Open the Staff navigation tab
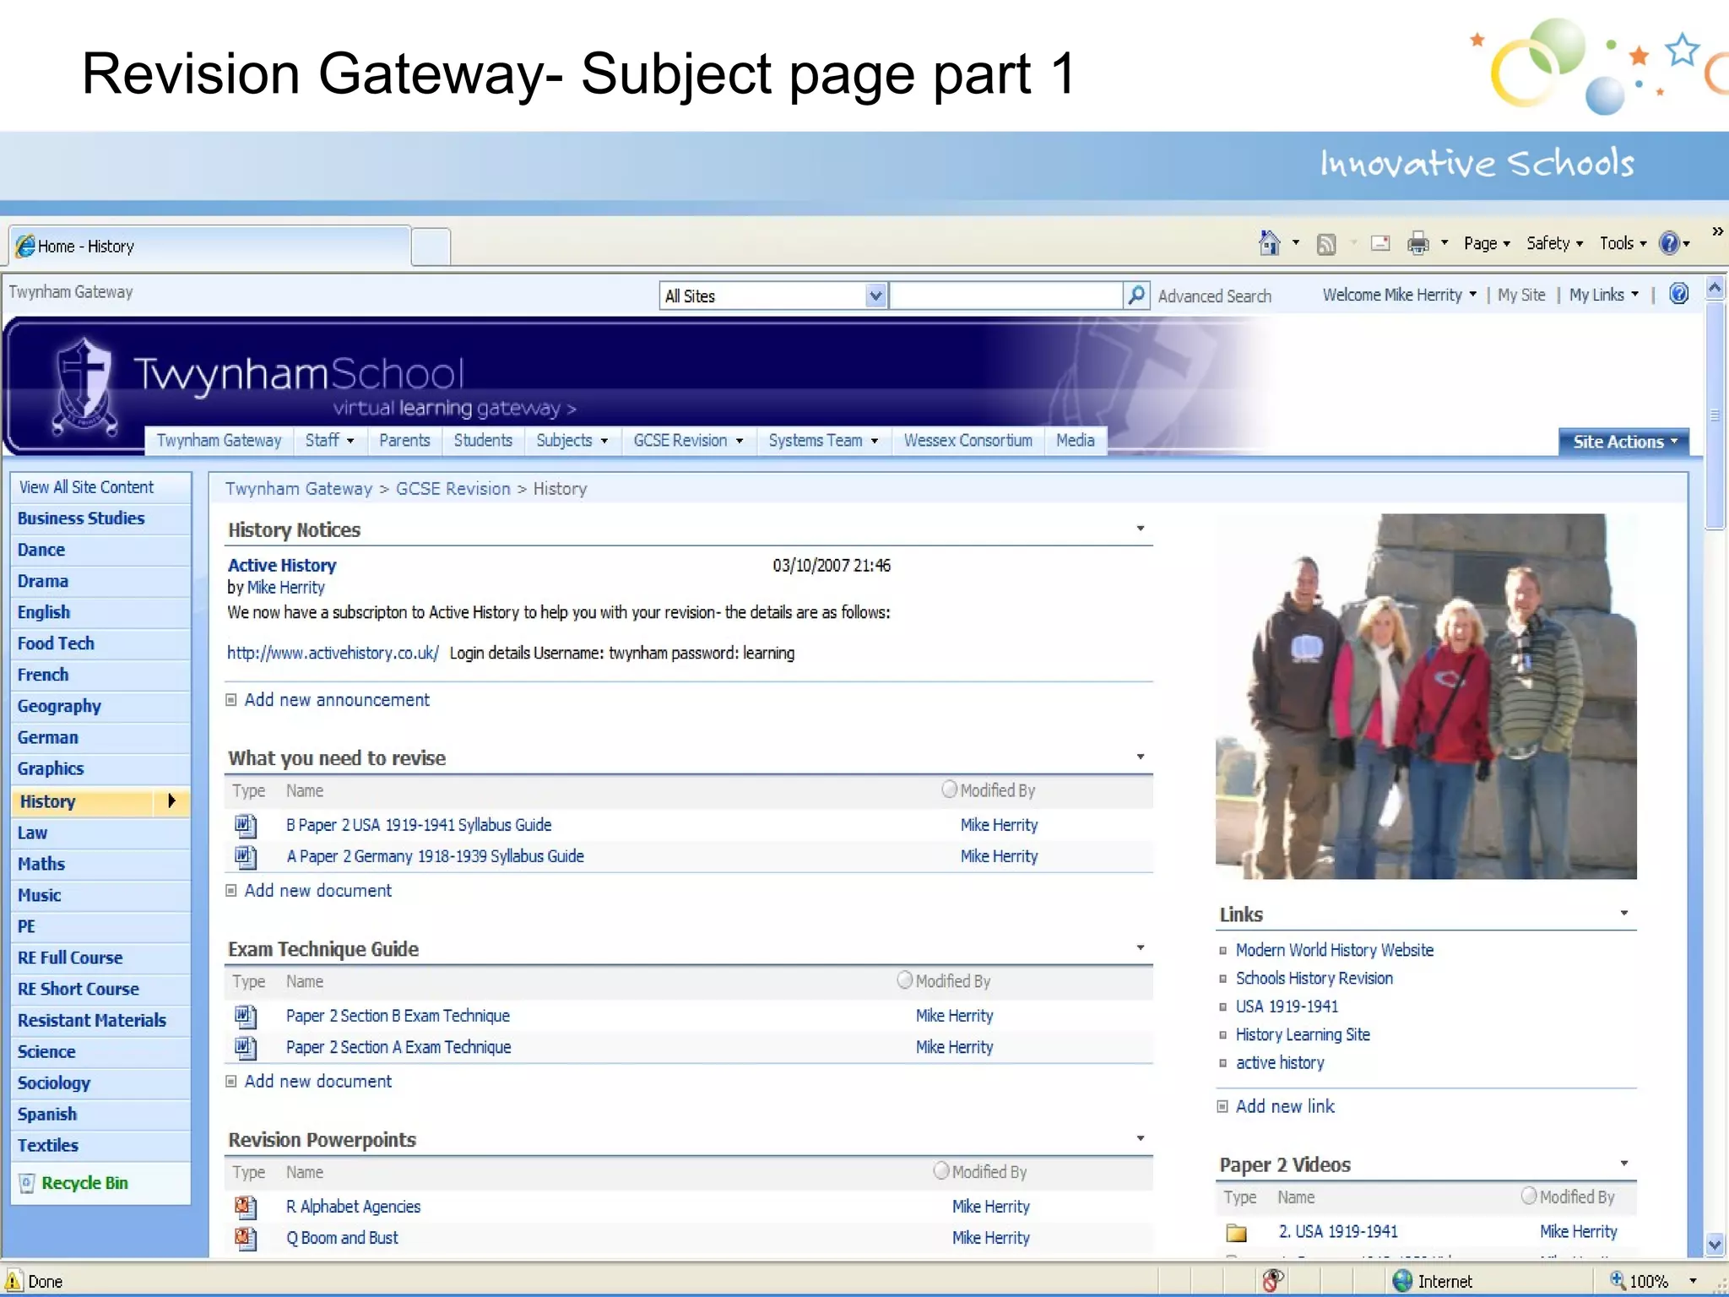Image resolution: width=1729 pixels, height=1297 pixels. 330,441
